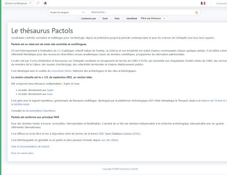
Task: Visit the 'consortium MASA' link
Action: pyautogui.click(x=61, y=71)
